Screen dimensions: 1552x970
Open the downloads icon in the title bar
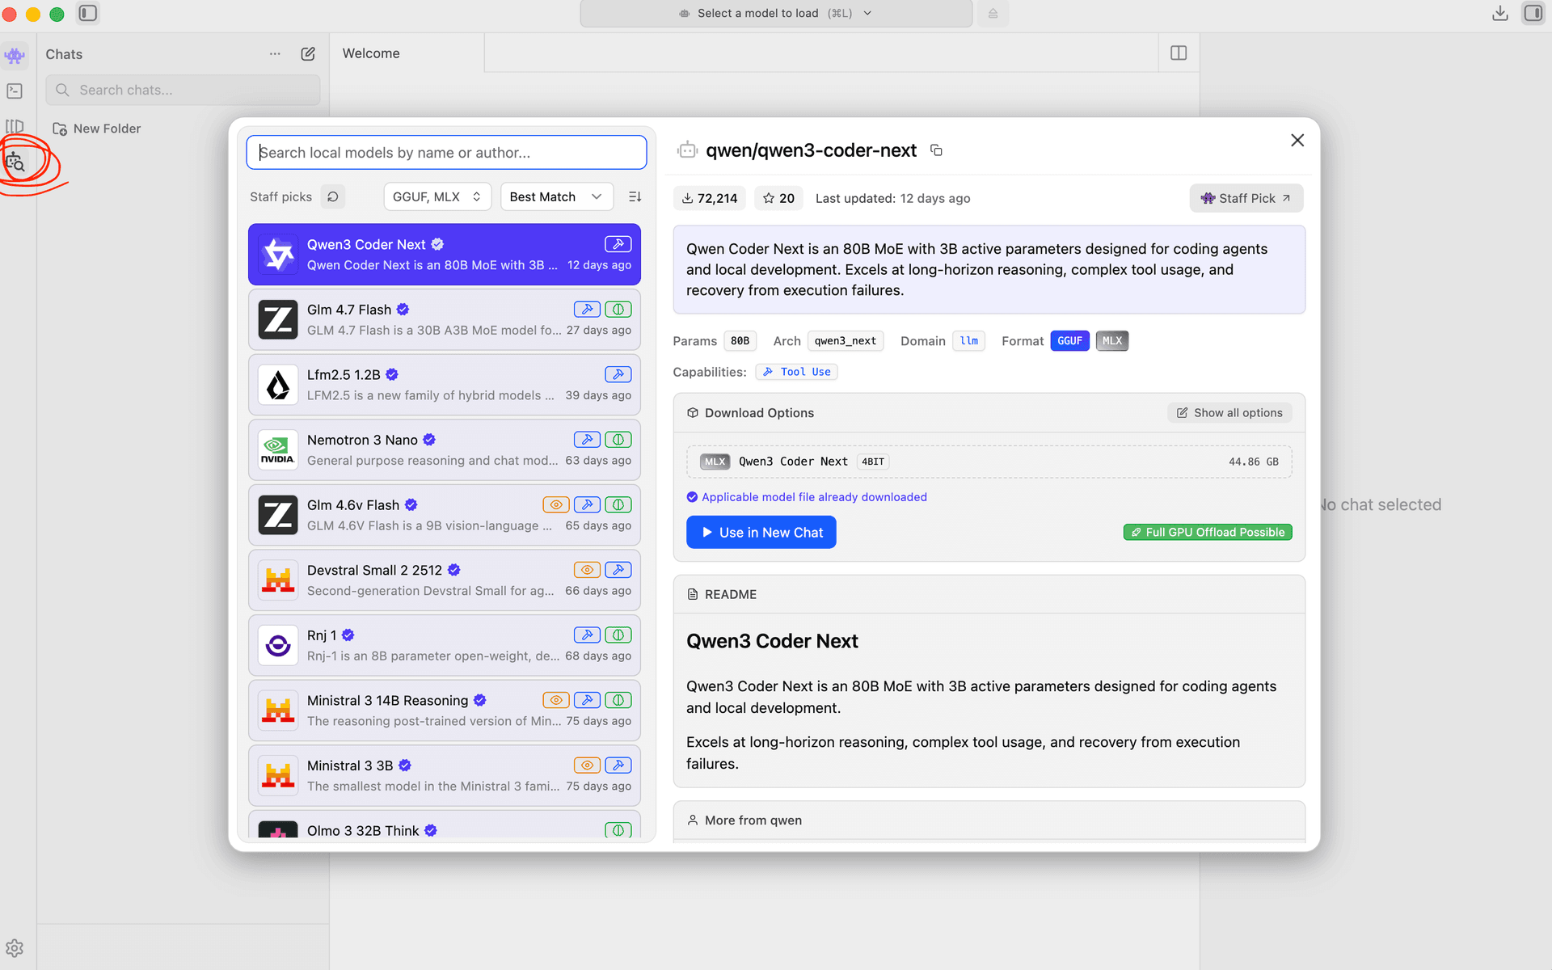1500,13
